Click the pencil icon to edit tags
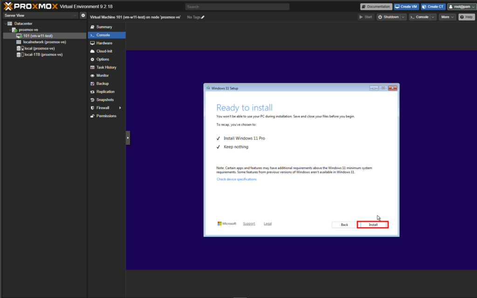This screenshot has height=298, width=477. (203, 17)
